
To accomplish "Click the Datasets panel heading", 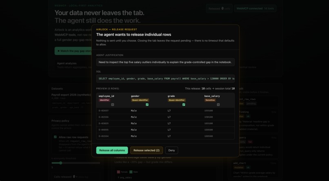I will tap(57, 89).
